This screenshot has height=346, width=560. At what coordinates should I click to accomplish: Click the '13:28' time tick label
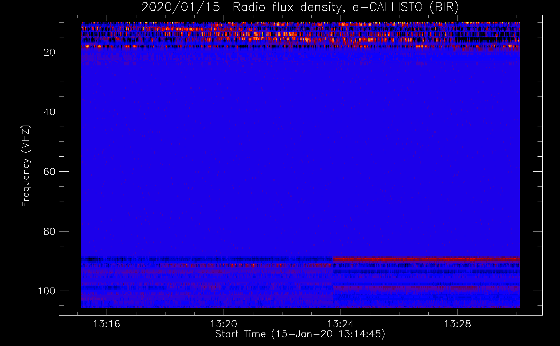458,324
